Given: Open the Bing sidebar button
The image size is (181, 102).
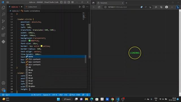Looking at the screenshot, I should pos(178,7).
